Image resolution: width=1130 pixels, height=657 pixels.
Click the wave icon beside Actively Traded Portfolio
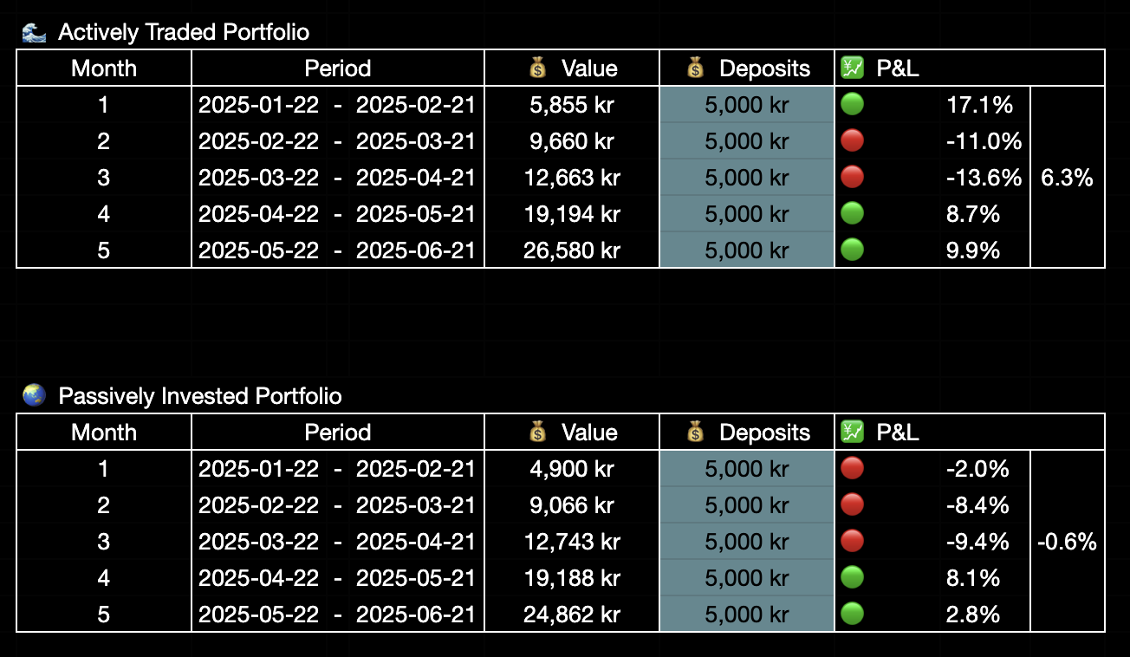click(x=34, y=33)
